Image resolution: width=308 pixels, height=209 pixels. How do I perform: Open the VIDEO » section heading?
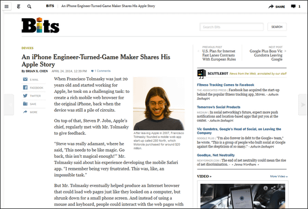pyautogui.click(x=204, y=177)
